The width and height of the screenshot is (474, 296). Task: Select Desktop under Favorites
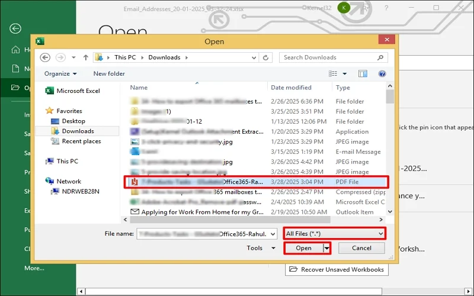(x=73, y=121)
